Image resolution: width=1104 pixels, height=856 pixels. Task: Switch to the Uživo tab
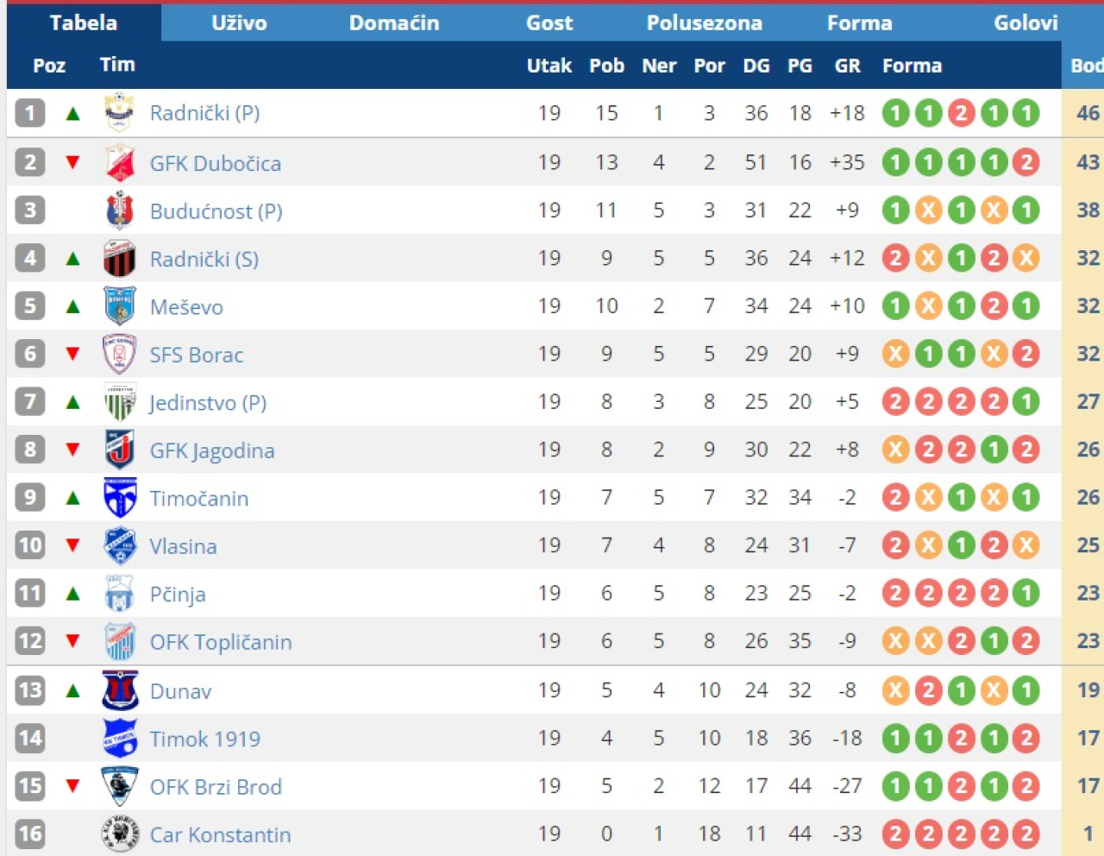click(x=239, y=23)
